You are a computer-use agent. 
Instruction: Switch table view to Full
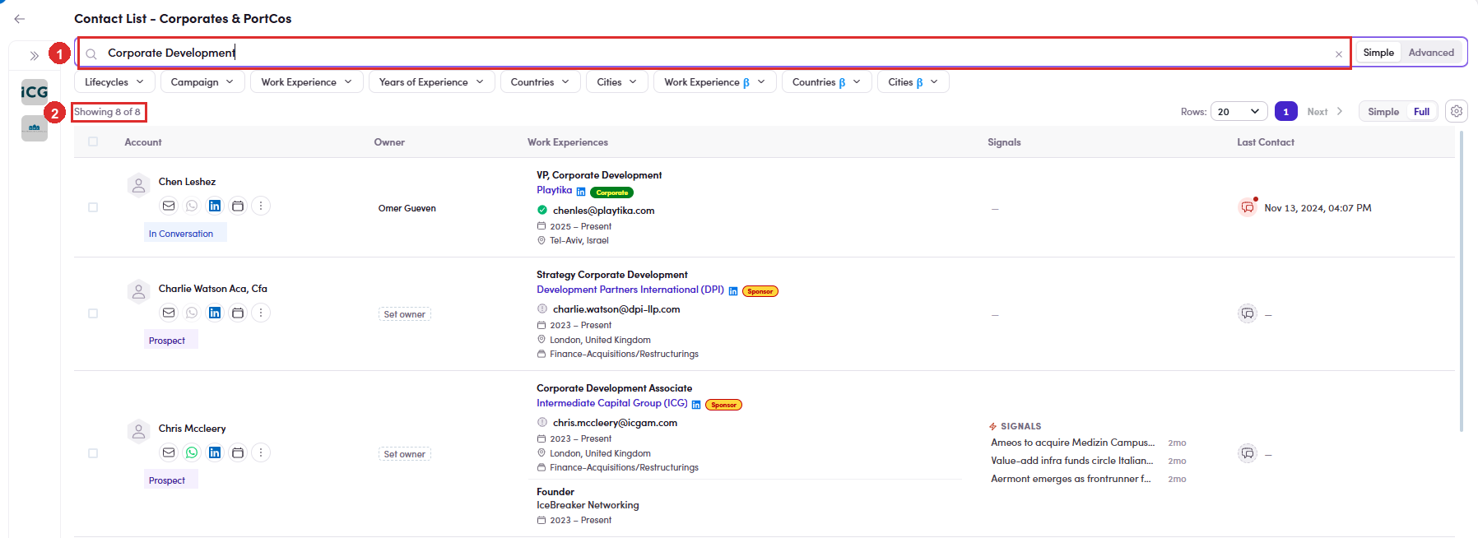point(1421,112)
